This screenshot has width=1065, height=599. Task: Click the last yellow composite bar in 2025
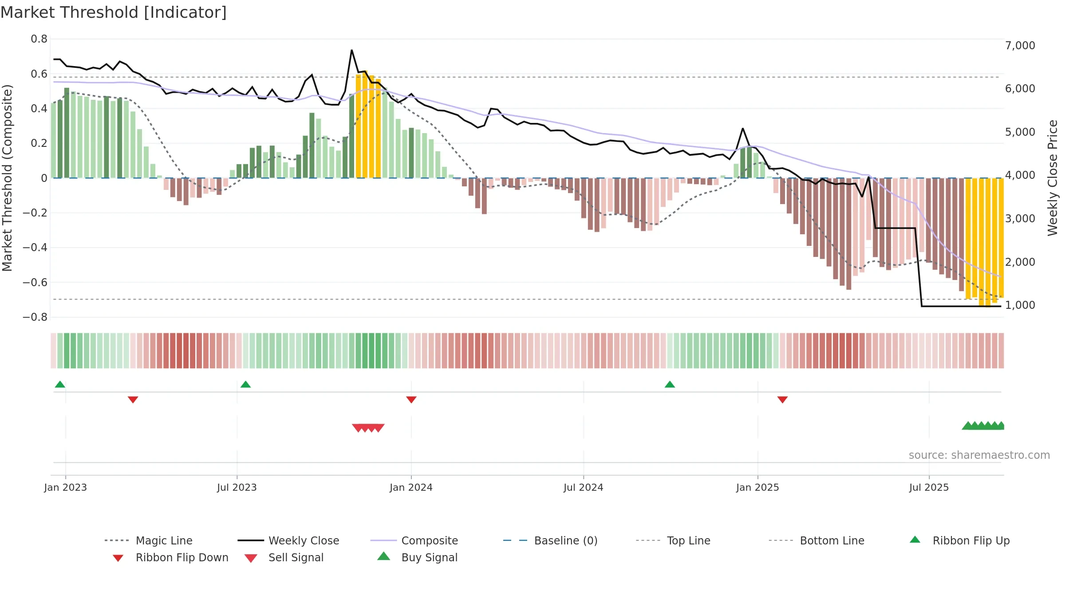pos(1001,238)
